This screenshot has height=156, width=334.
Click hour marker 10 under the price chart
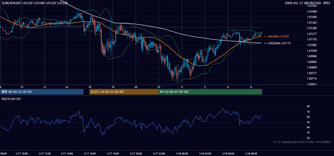point(22,87)
